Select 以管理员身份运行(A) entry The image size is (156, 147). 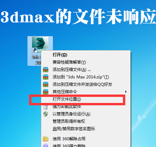[x=72, y=114]
